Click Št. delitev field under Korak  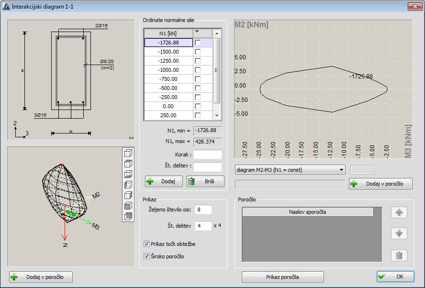(208, 166)
